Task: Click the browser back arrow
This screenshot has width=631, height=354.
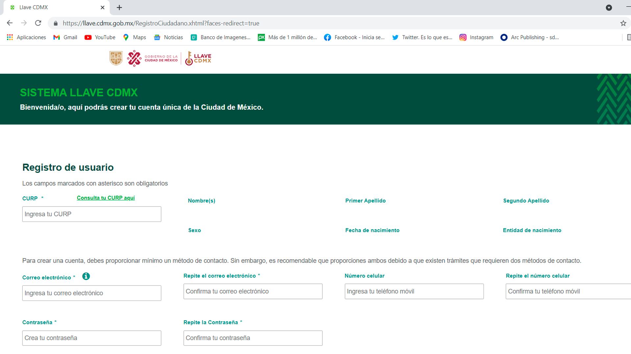Action: point(10,23)
